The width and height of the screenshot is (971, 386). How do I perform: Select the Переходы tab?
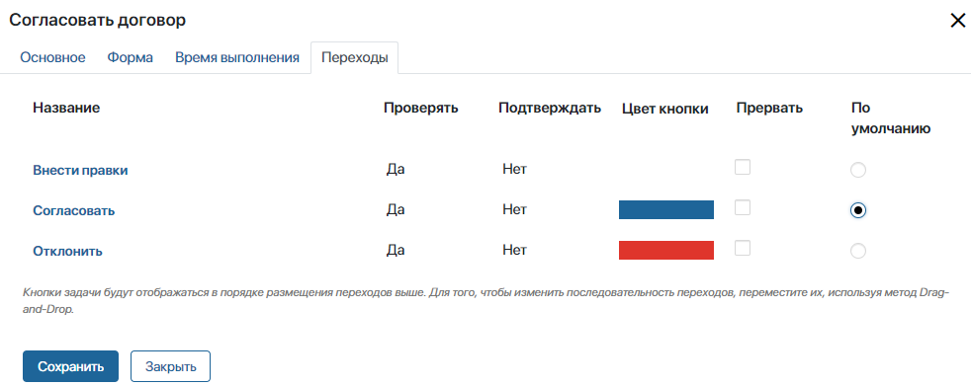pyautogui.click(x=355, y=58)
